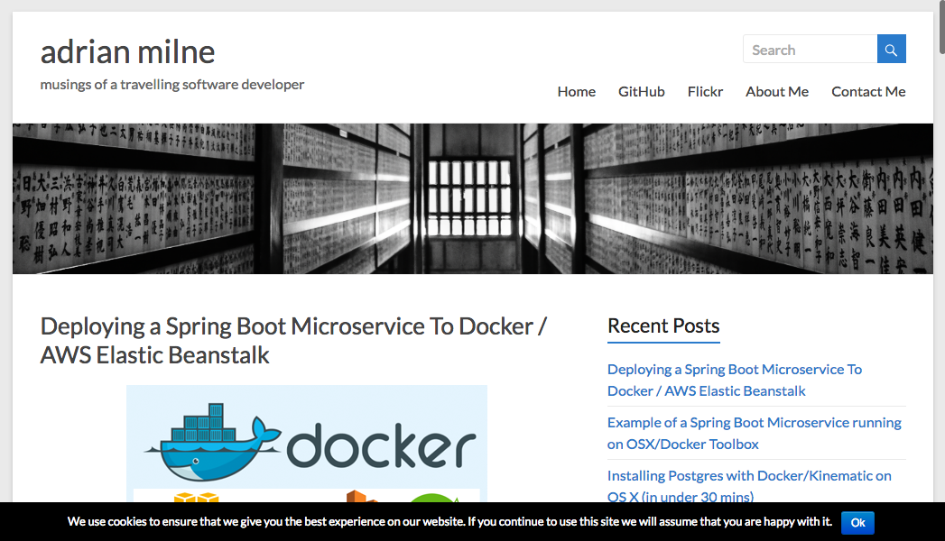
Task: Click the magnifying glass search button
Action: point(891,50)
